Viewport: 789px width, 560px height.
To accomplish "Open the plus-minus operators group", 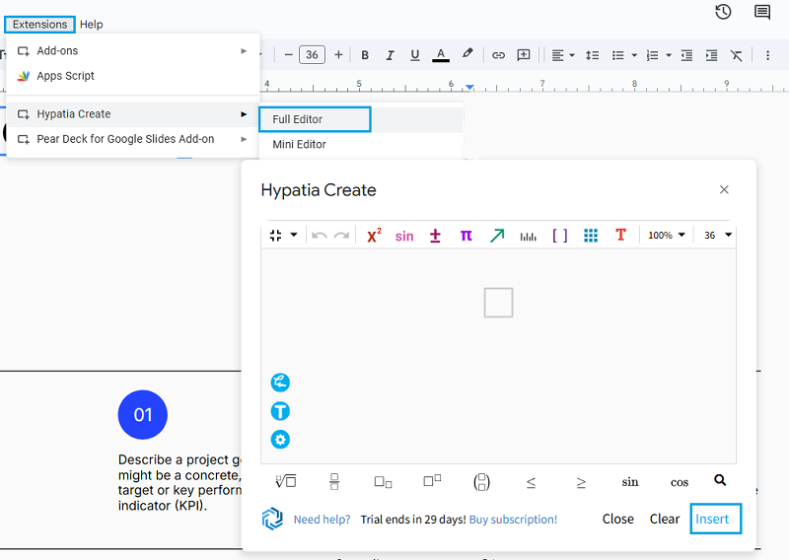I will [435, 236].
